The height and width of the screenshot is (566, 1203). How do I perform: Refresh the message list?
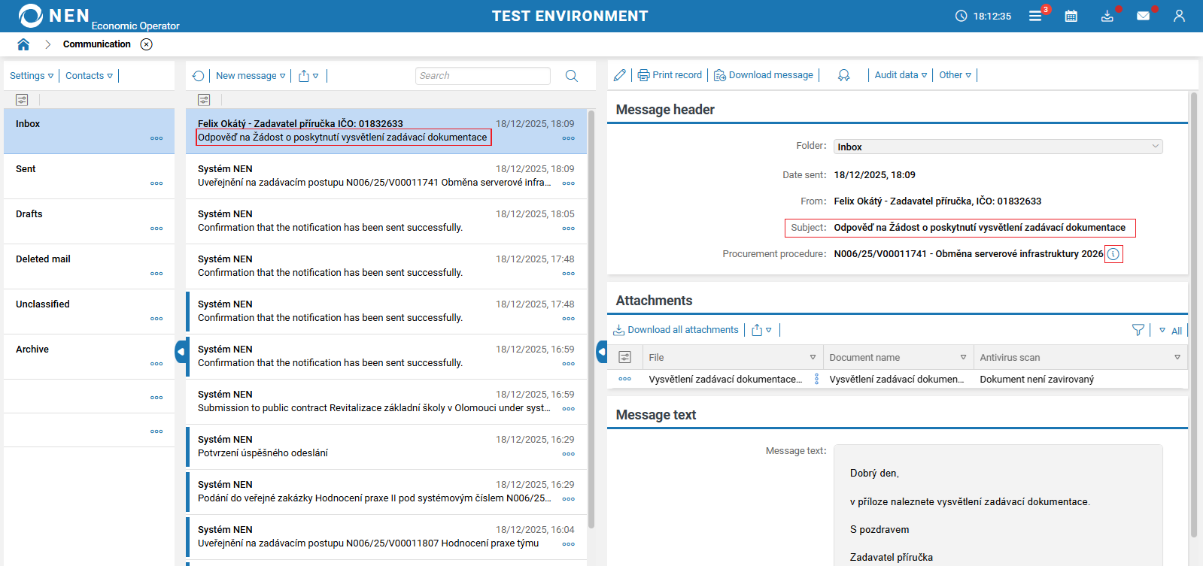pos(198,76)
